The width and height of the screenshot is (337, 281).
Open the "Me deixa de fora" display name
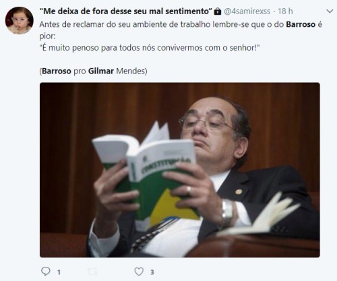point(126,11)
